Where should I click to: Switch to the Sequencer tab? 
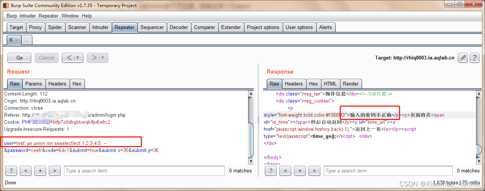(152, 27)
